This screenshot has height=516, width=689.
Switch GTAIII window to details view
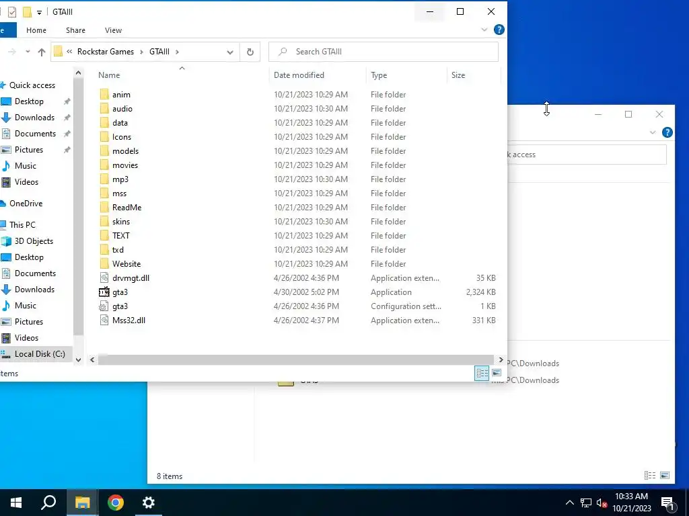pyautogui.click(x=482, y=373)
